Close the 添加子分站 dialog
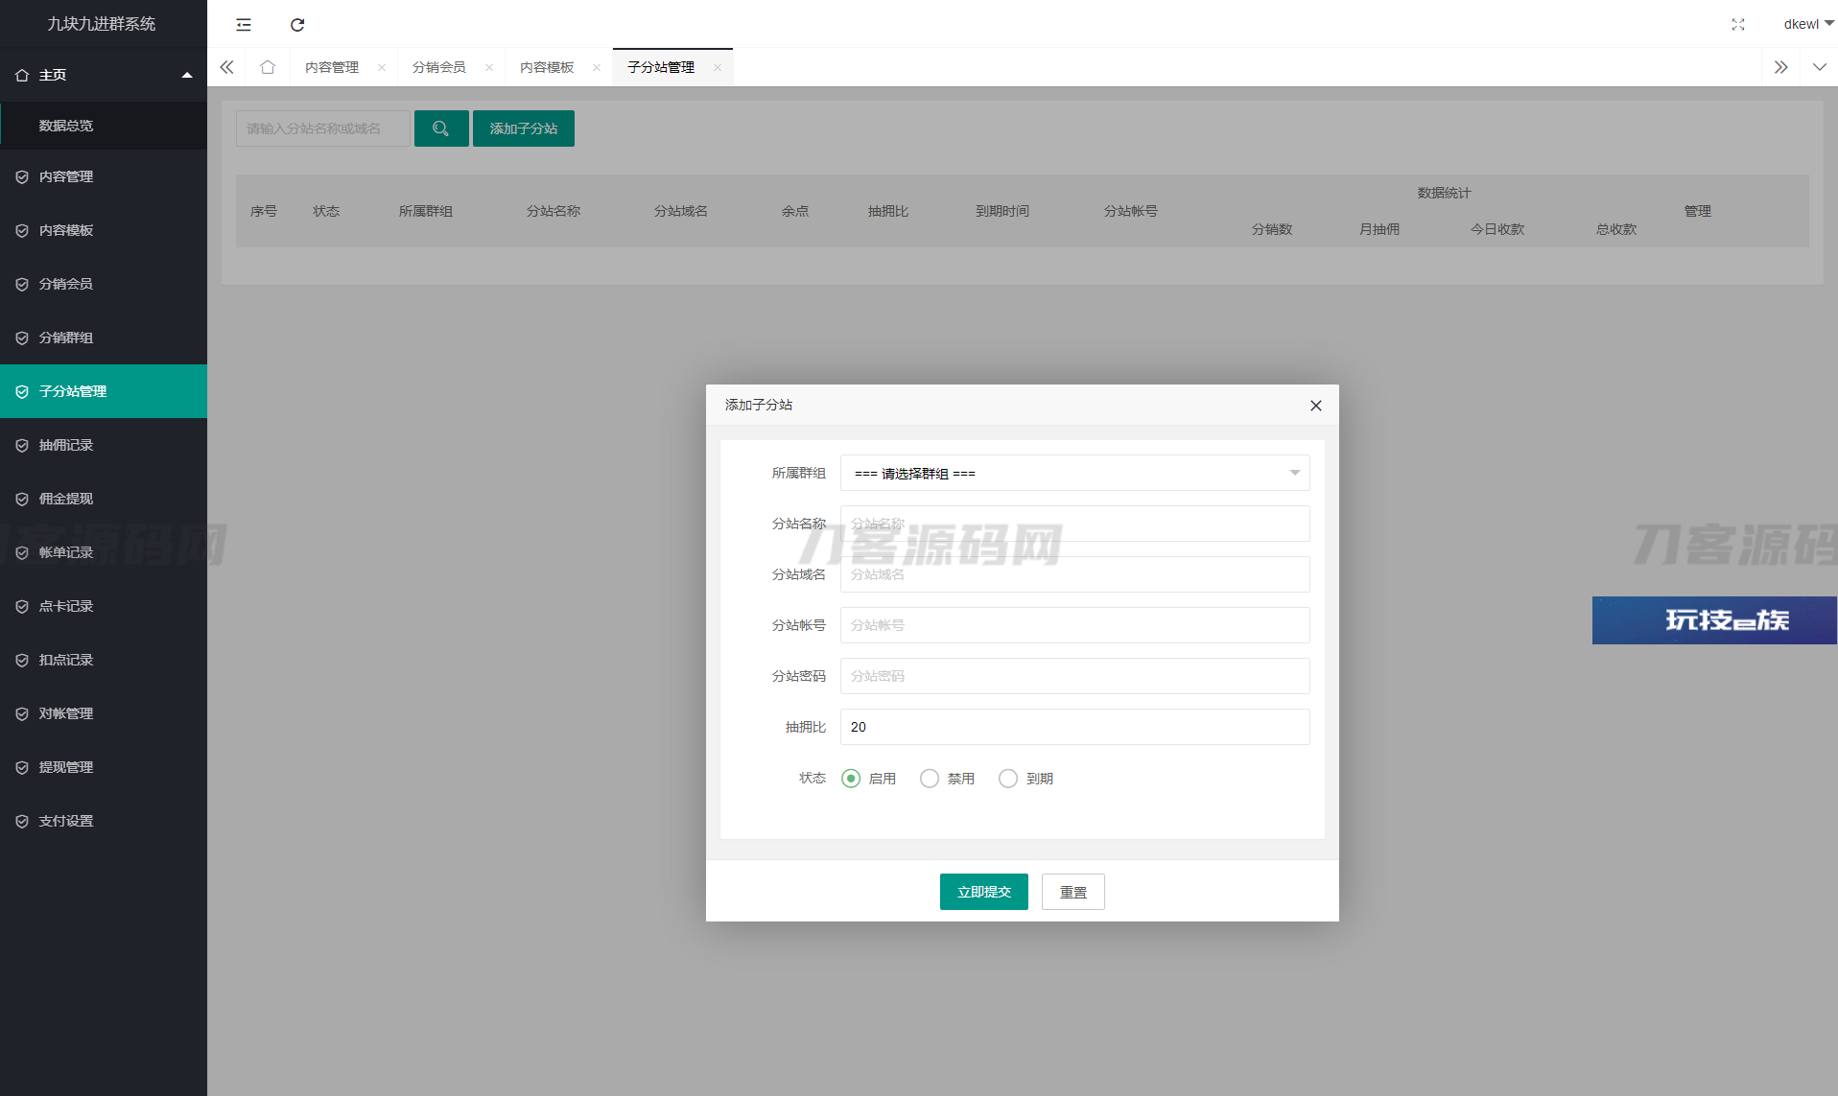The width and height of the screenshot is (1838, 1096). pos(1316,406)
